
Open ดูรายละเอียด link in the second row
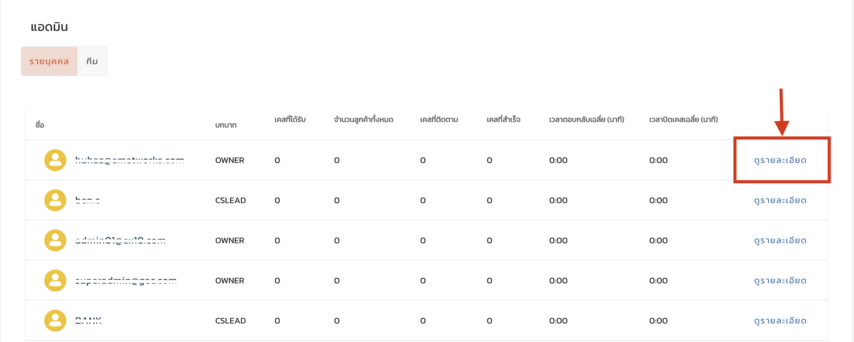pyautogui.click(x=780, y=200)
